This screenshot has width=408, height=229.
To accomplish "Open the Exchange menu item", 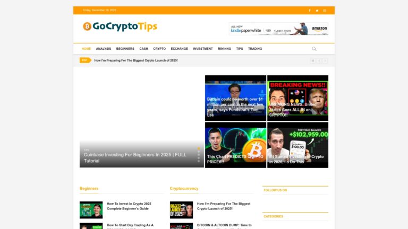I will (179, 49).
